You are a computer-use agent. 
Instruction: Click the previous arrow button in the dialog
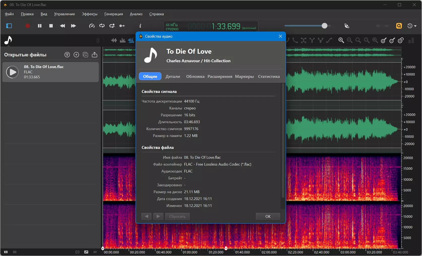pos(146,216)
